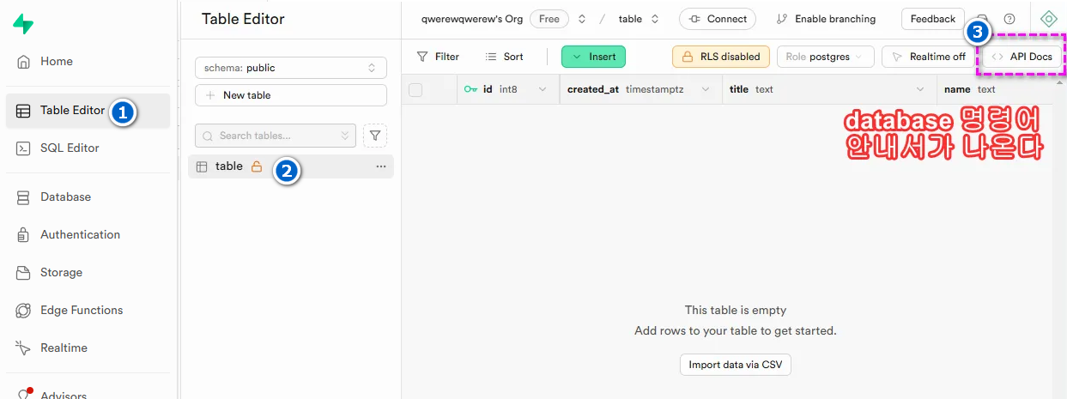This screenshot has height=399, width=1067.
Task: Click the Supabase logo icon
Action: (24, 24)
